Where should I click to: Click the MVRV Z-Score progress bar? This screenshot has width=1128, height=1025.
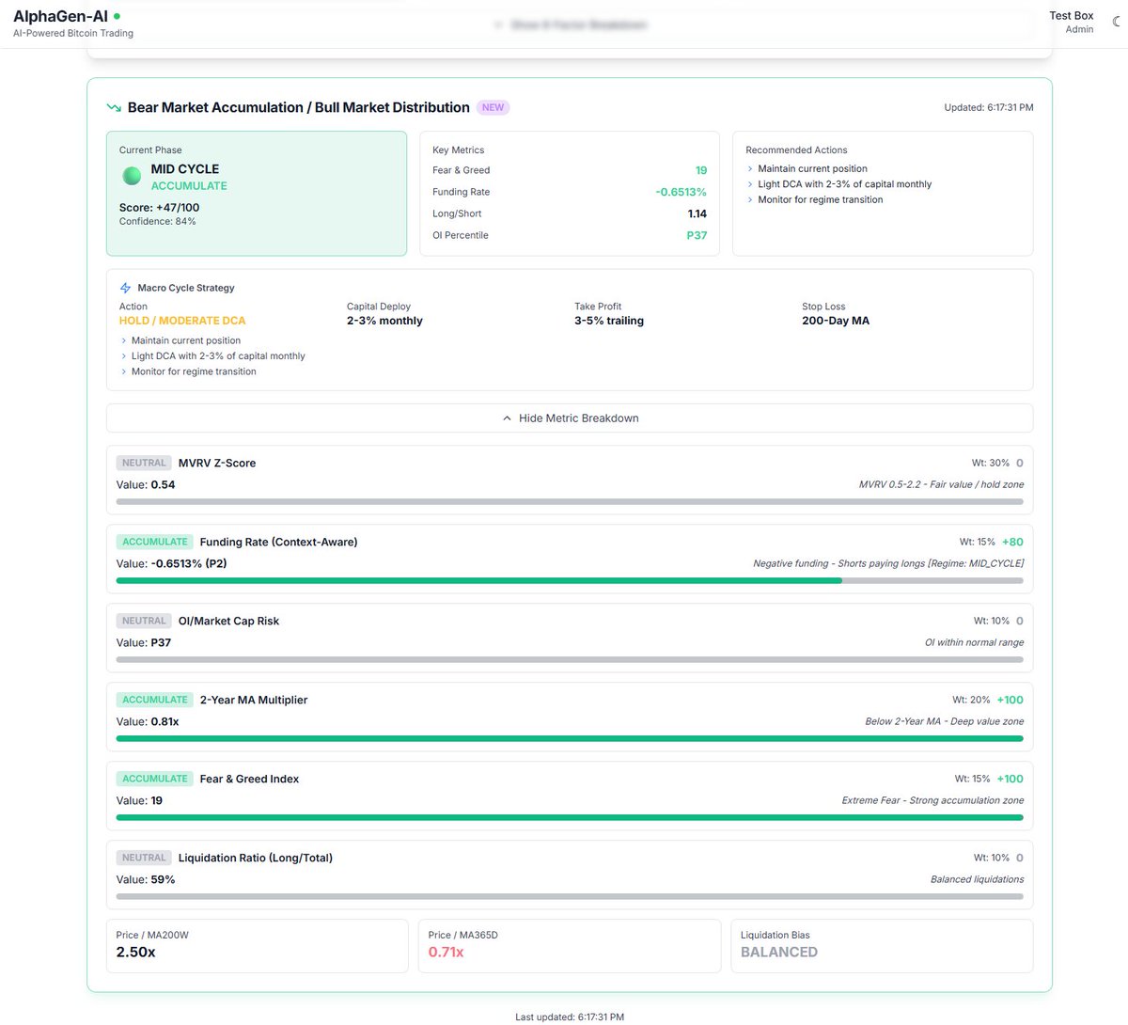tap(570, 502)
